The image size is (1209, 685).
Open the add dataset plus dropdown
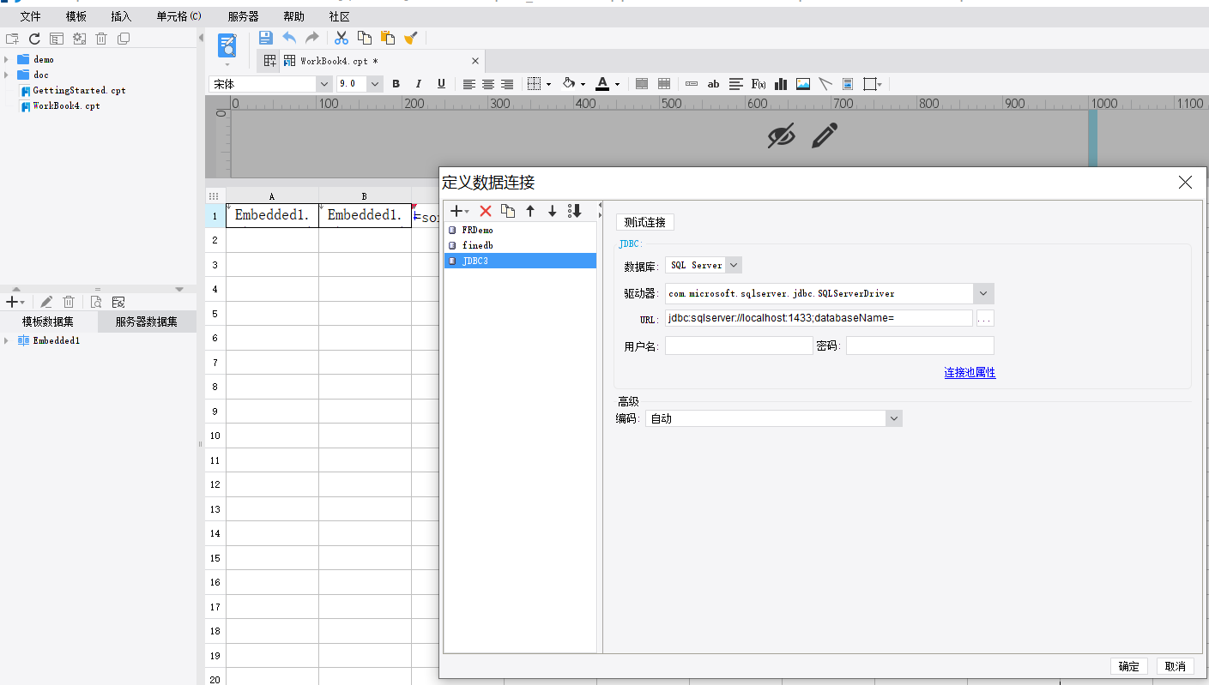tap(15, 302)
